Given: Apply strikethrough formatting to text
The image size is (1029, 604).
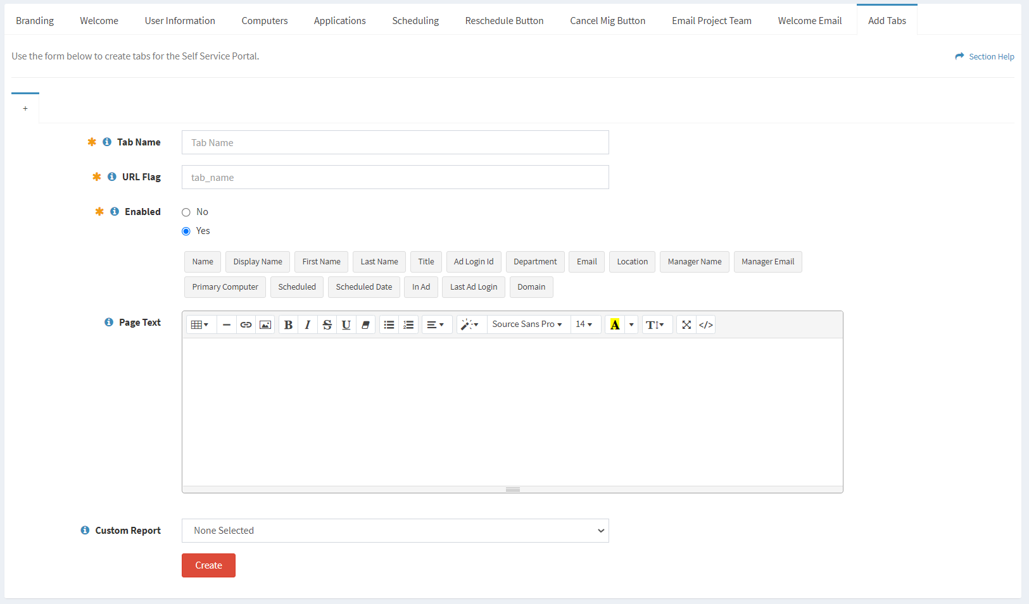Looking at the screenshot, I should (327, 324).
